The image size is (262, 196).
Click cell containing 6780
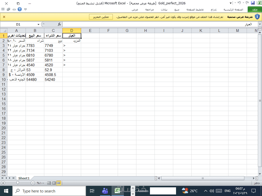coord(53,55)
